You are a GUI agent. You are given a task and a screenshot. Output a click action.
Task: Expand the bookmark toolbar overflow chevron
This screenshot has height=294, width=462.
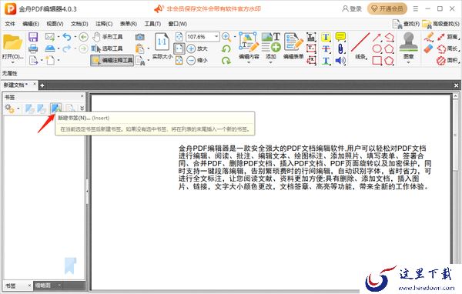coord(82,109)
